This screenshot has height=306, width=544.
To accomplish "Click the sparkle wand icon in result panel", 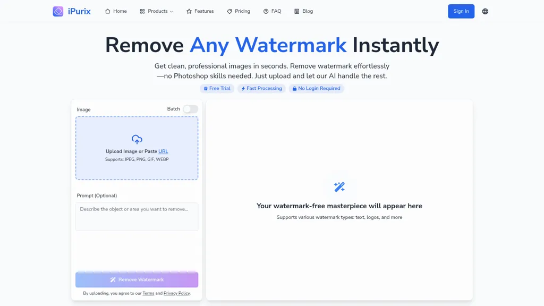I will tap(339, 187).
